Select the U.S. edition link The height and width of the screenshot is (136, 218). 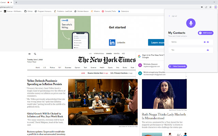point(90,53)
